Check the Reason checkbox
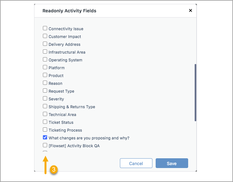Screen dimensions: 233x182 click(45, 83)
